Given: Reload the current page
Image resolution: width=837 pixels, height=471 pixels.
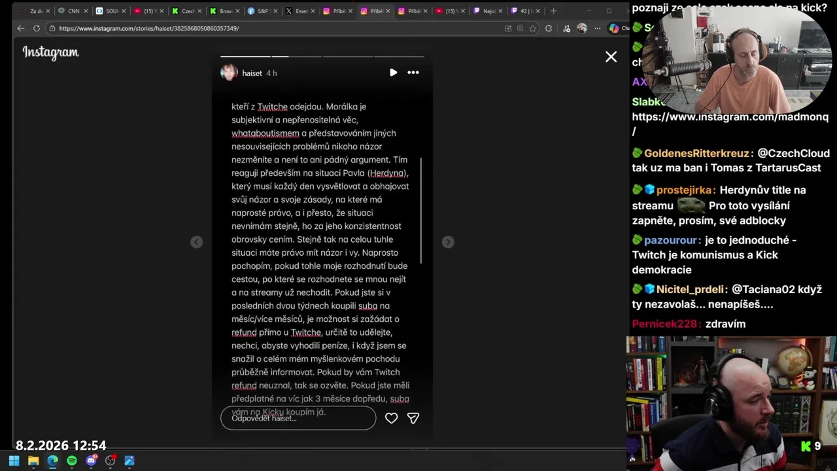Looking at the screenshot, I should click(x=36, y=28).
